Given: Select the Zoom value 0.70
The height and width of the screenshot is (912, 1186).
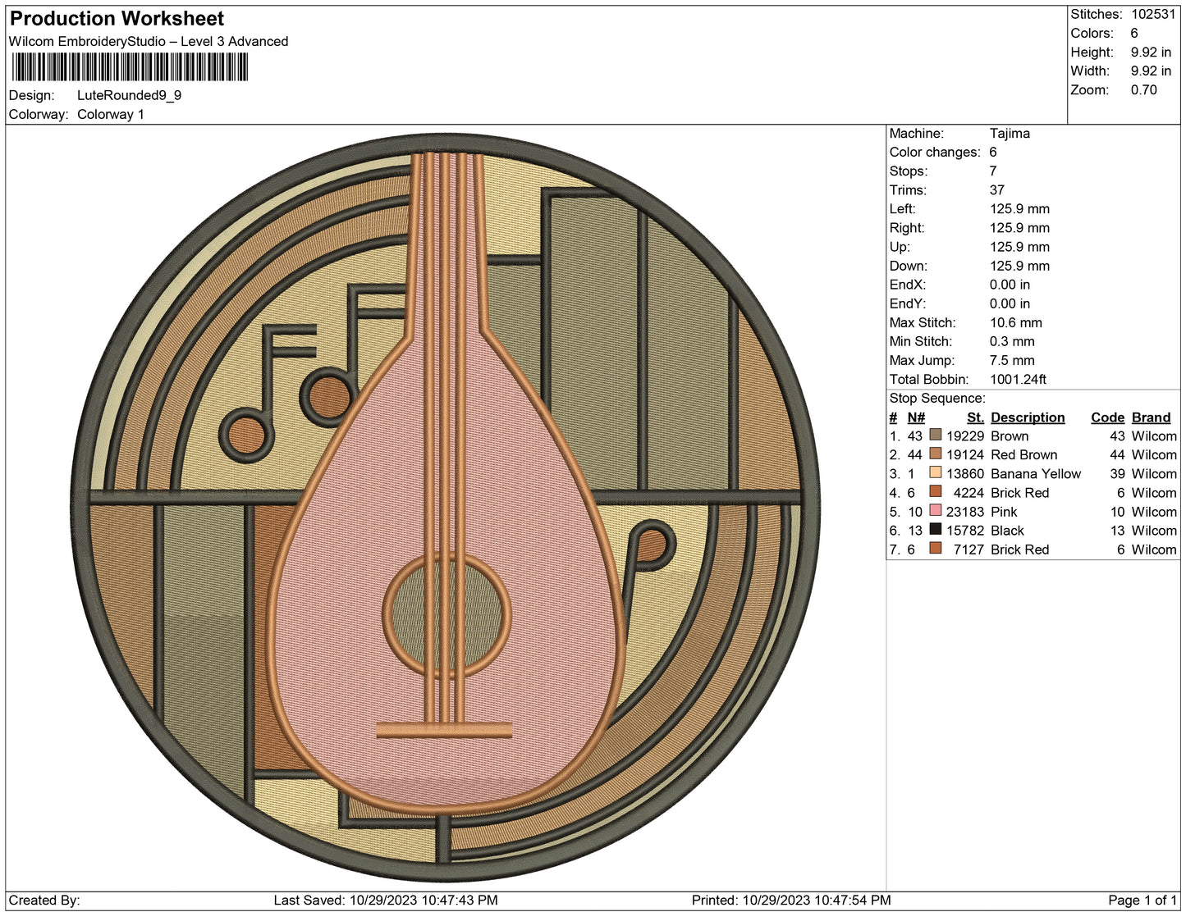Looking at the screenshot, I should click(1144, 89).
